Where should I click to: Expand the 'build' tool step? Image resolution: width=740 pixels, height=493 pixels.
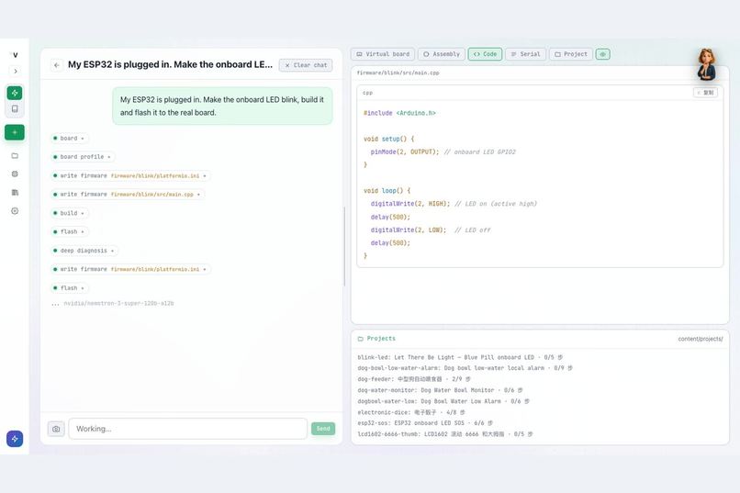(70, 213)
